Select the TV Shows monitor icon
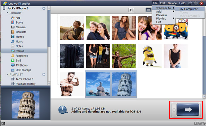The width and height of the screenshot is (206, 126). (13, 65)
